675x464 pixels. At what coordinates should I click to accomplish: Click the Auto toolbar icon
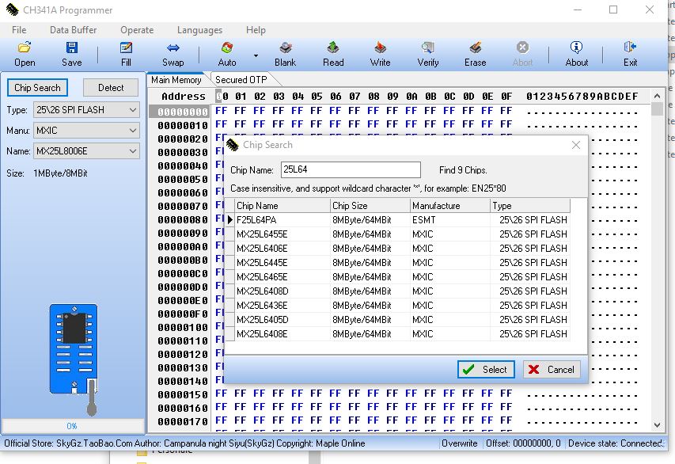pyautogui.click(x=227, y=54)
